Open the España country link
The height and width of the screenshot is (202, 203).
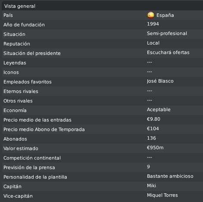pyautogui.click(x=165, y=15)
